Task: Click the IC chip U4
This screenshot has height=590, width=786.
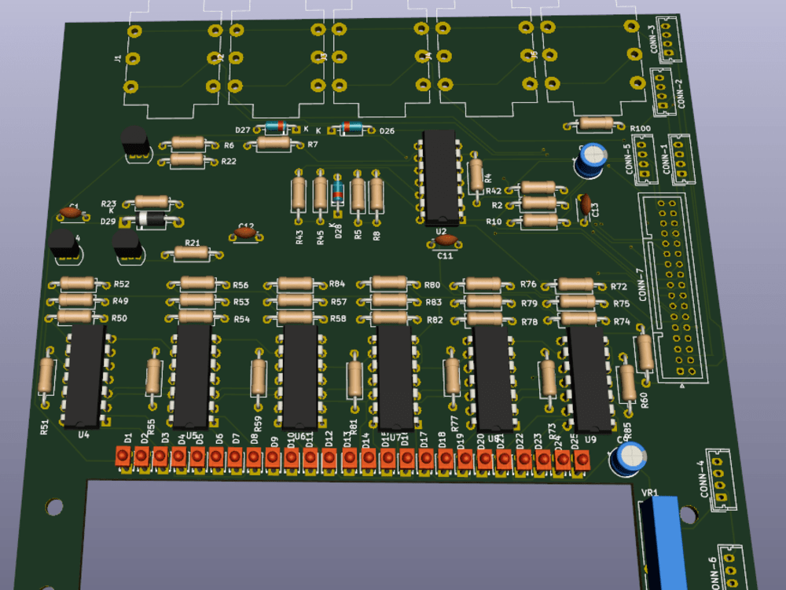Action: (85, 377)
